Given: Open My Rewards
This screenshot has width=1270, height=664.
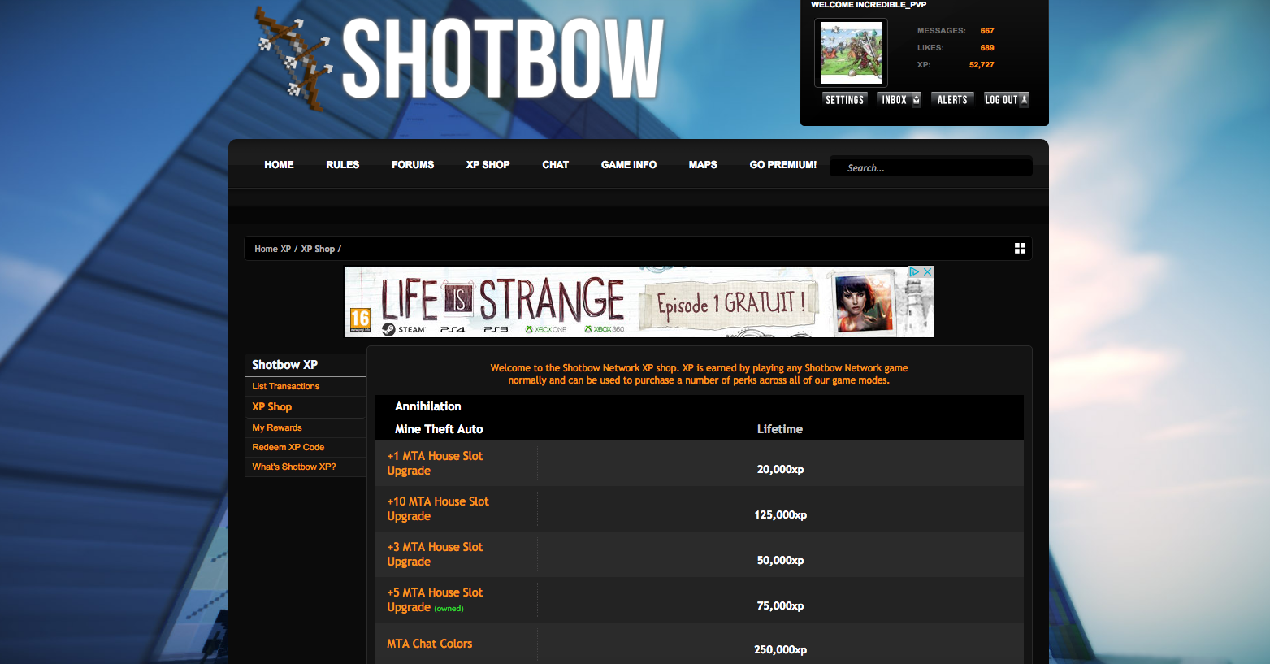Looking at the screenshot, I should [x=276, y=427].
